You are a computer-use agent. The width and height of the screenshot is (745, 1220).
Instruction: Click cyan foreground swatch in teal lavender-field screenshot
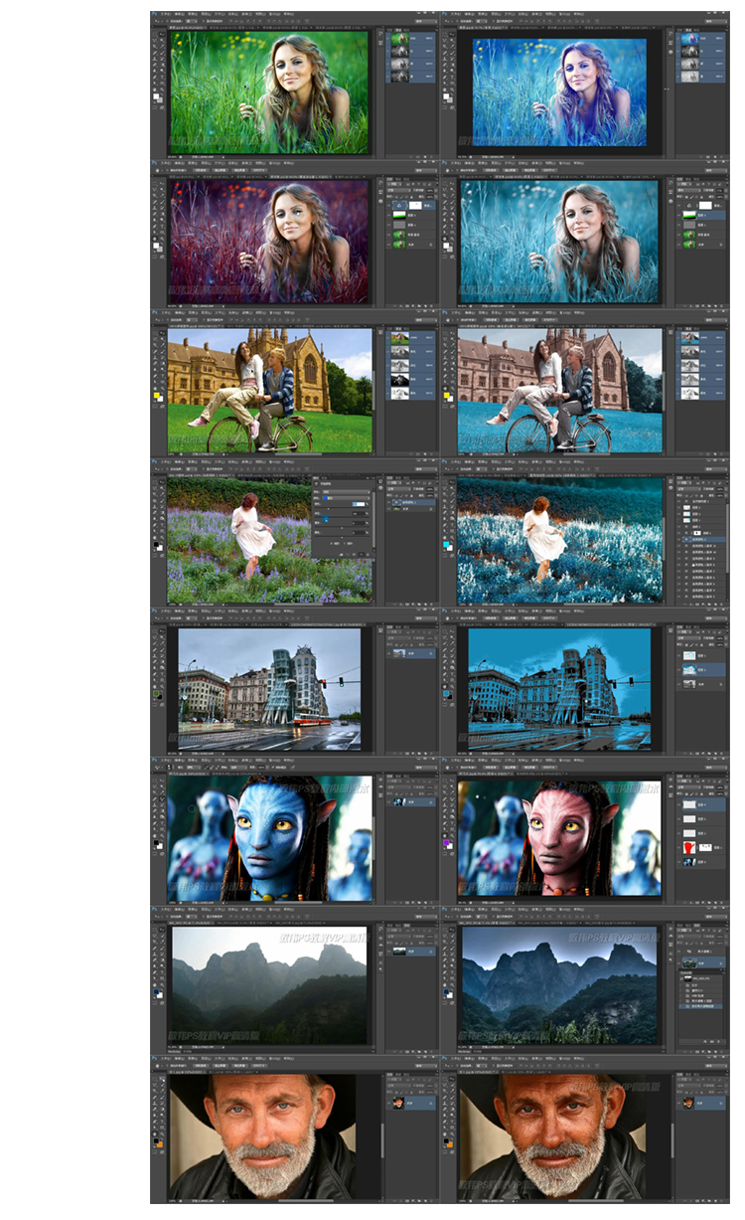point(445,544)
